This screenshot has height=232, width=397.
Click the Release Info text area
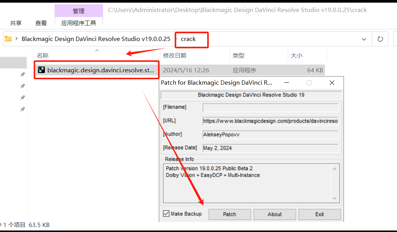(x=247, y=183)
